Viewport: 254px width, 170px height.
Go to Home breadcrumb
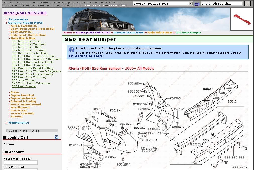coord(68,32)
